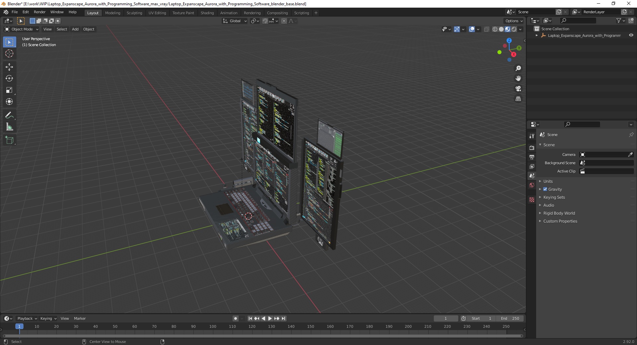
Task: Select the Cursor tool
Action: pyautogui.click(x=9, y=54)
